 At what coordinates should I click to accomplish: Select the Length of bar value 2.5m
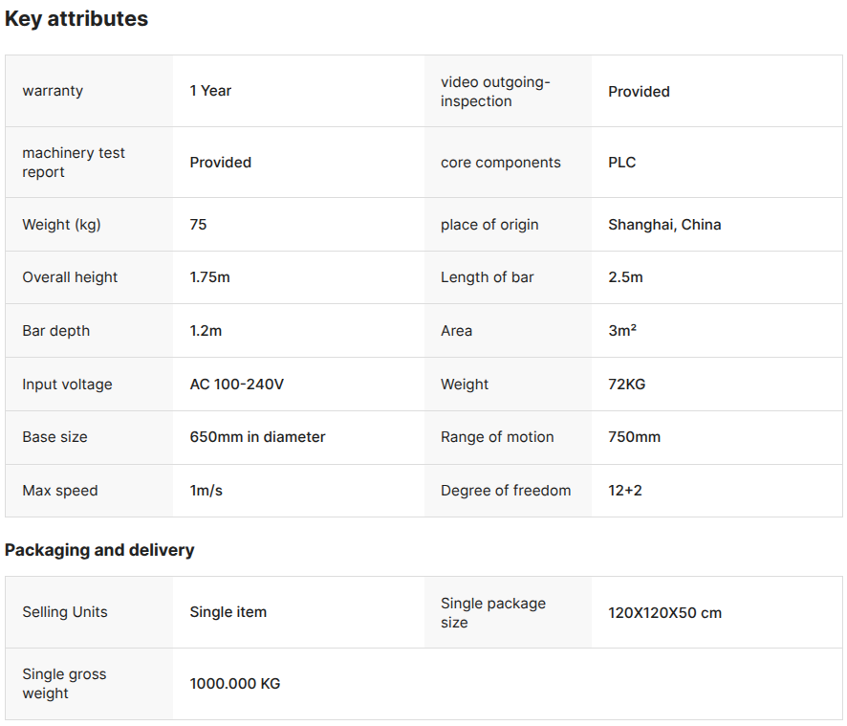(625, 277)
